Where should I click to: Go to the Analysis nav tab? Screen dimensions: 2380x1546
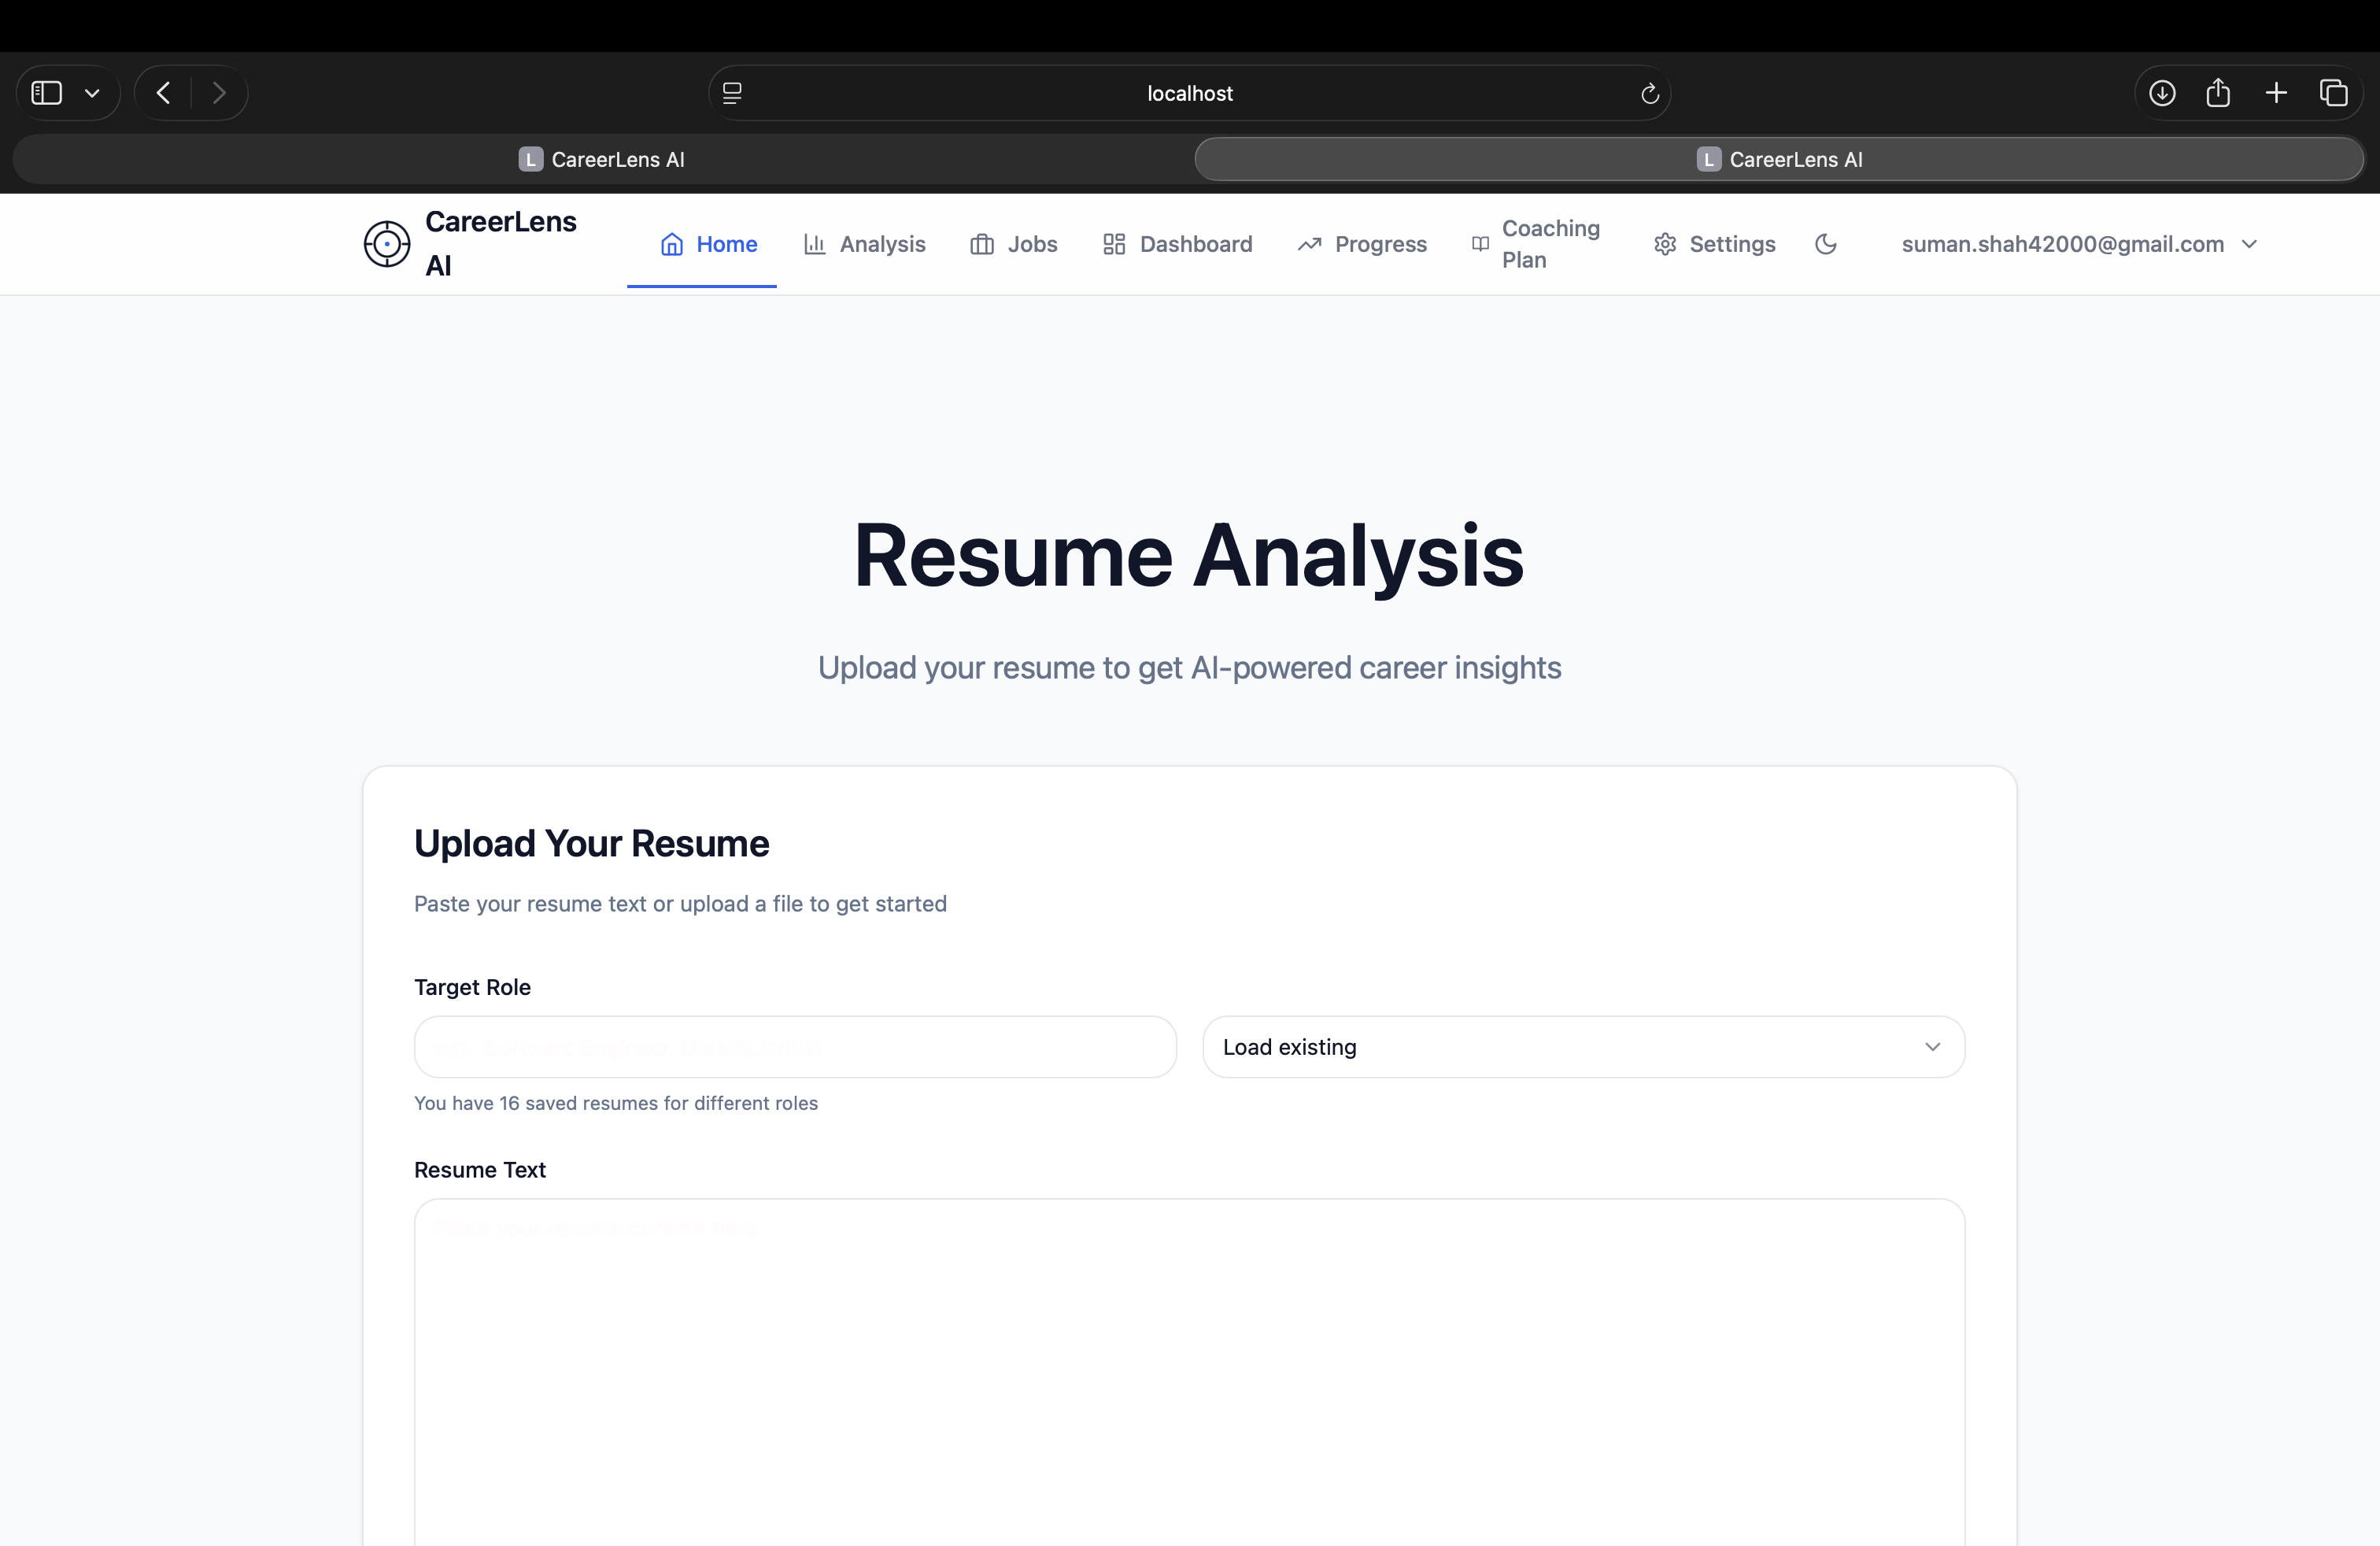click(x=864, y=244)
